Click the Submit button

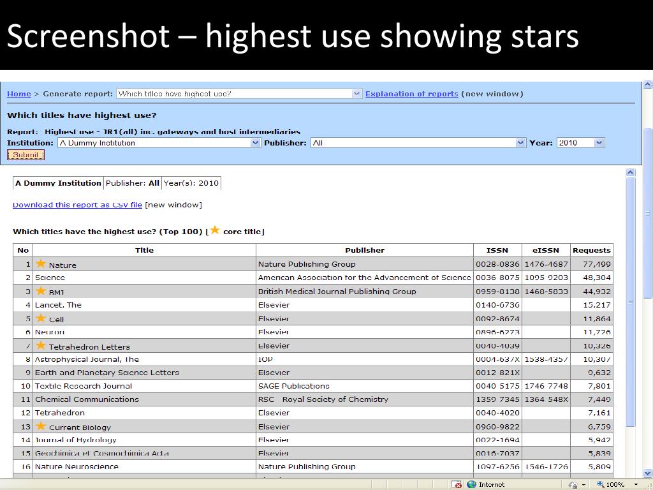coord(26,154)
